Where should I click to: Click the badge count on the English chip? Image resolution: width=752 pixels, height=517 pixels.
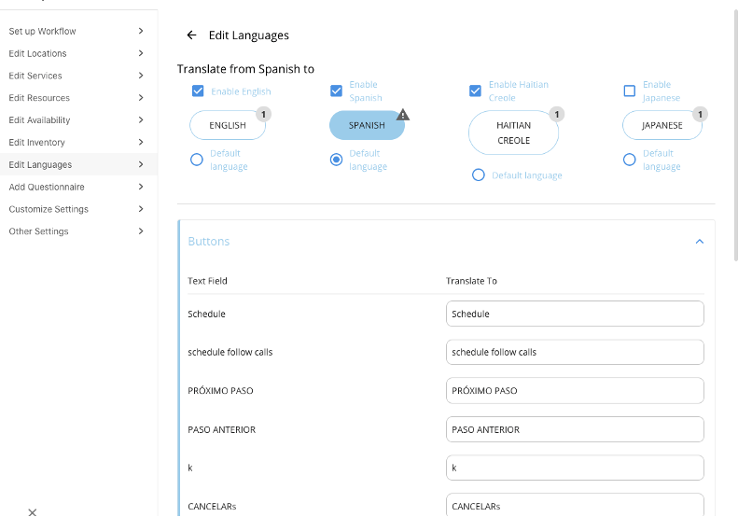point(263,114)
